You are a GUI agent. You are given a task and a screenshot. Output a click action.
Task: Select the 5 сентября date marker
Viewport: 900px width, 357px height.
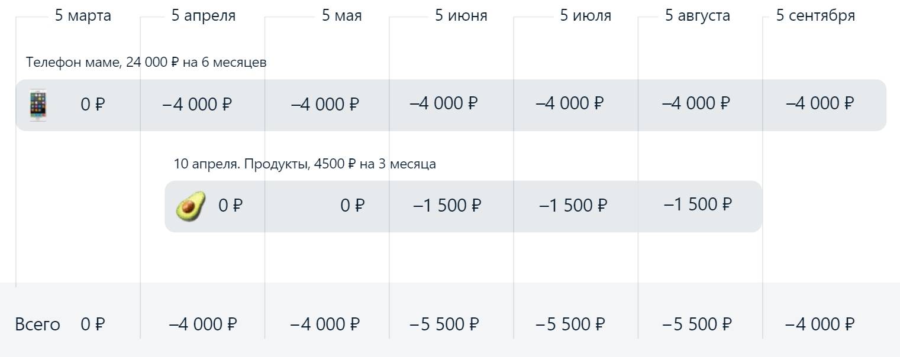[x=815, y=16]
